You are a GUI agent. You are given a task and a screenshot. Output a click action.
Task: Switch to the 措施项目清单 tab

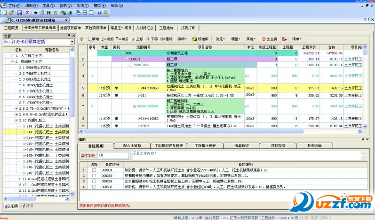coord(71,28)
